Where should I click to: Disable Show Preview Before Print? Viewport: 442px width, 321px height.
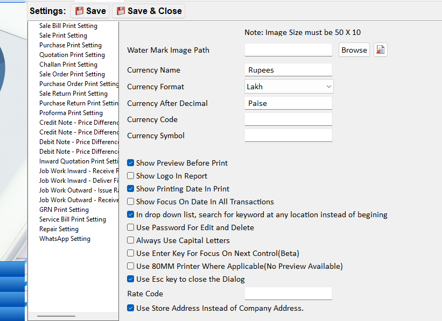[x=131, y=163]
